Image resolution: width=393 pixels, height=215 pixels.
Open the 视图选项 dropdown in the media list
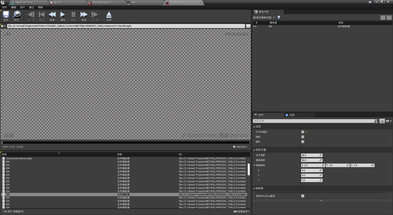(x=241, y=212)
